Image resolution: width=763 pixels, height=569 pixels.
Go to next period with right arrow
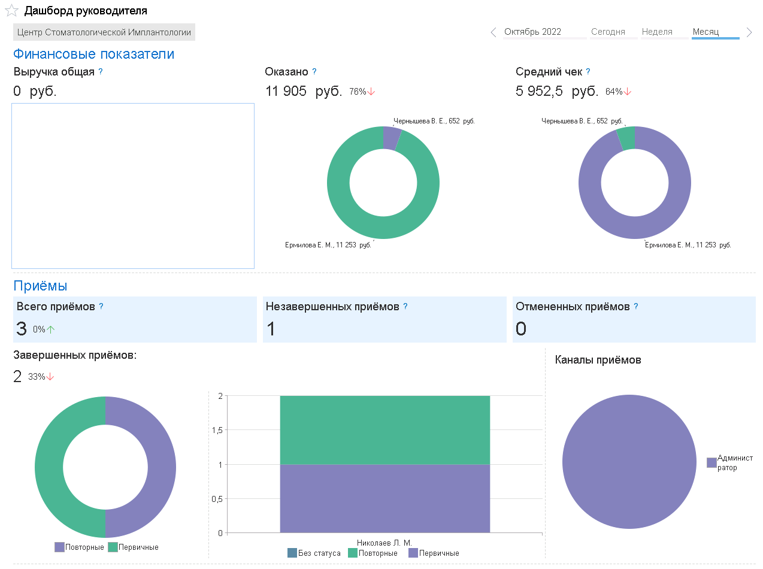749,32
